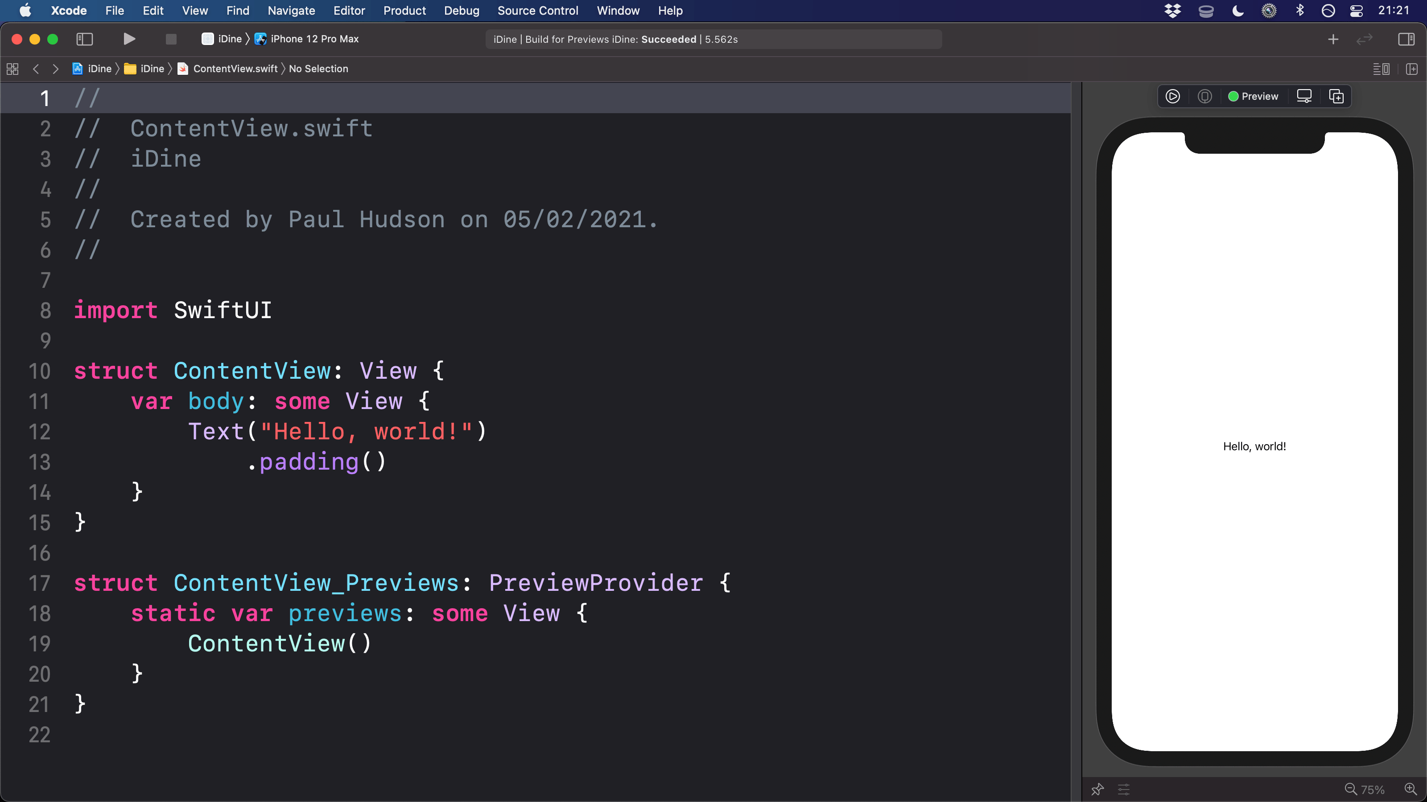Image resolution: width=1427 pixels, height=802 pixels.
Task: Click ContentView struct name on line 10
Action: (x=252, y=371)
